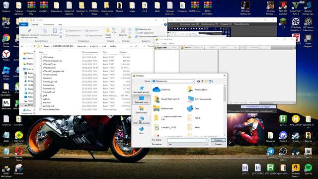318x179 pixels.
Task: Open Image menu in TXD Workshop
Action: pyautogui.click(x=163, y=43)
